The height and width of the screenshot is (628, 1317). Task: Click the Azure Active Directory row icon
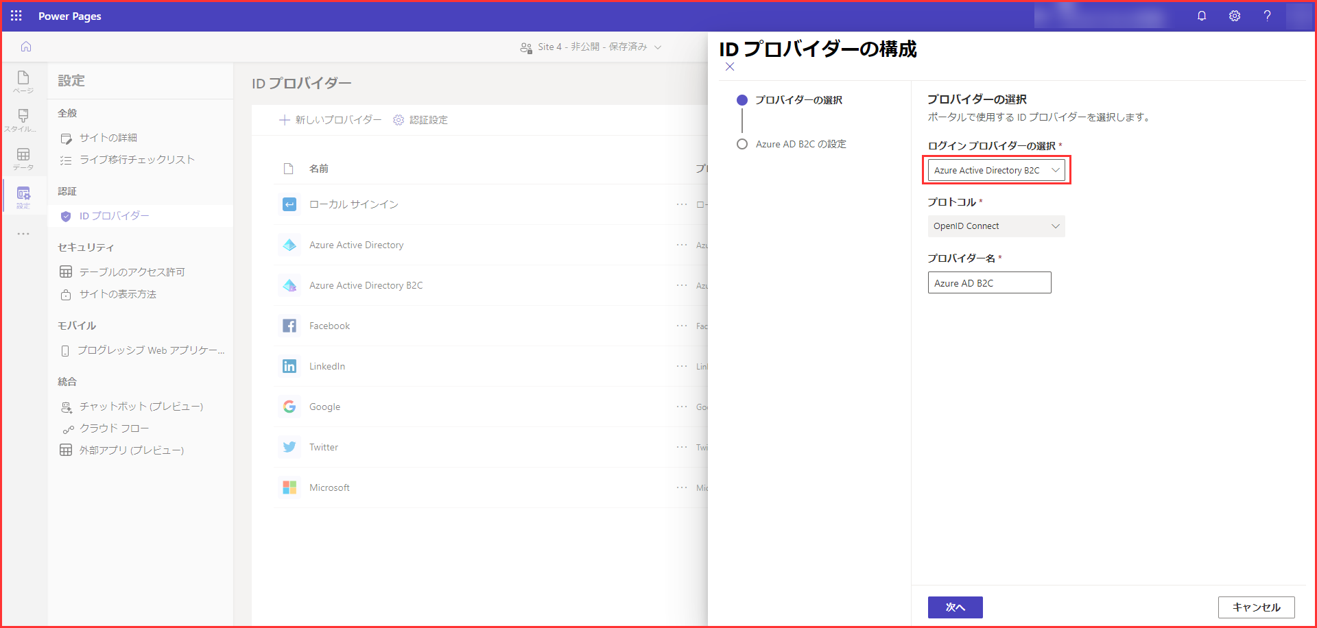coord(289,245)
